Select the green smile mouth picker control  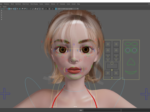131,72
